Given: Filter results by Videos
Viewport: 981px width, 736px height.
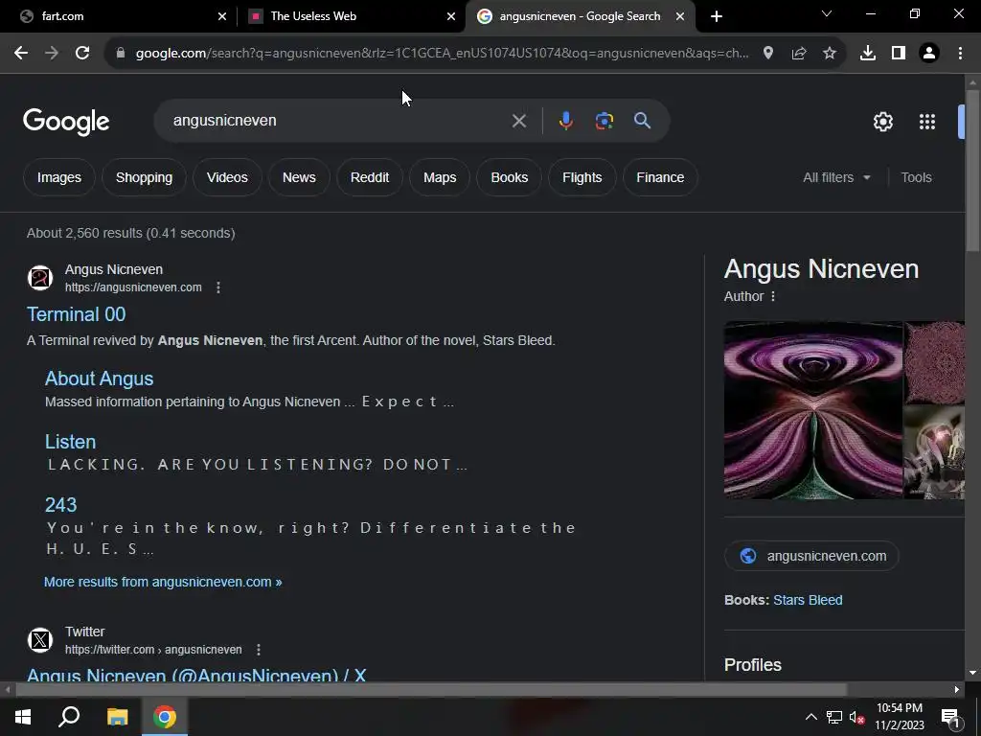Looking at the screenshot, I should [x=227, y=177].
